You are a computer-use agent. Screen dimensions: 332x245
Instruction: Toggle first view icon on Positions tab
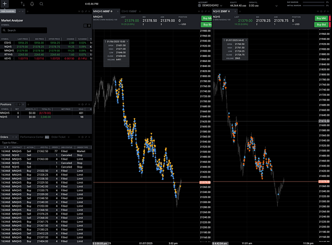click(16, 105)
